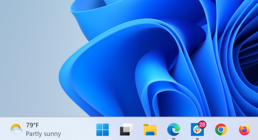Click taskbar gap between Task View and Explorer

[138, 129]
